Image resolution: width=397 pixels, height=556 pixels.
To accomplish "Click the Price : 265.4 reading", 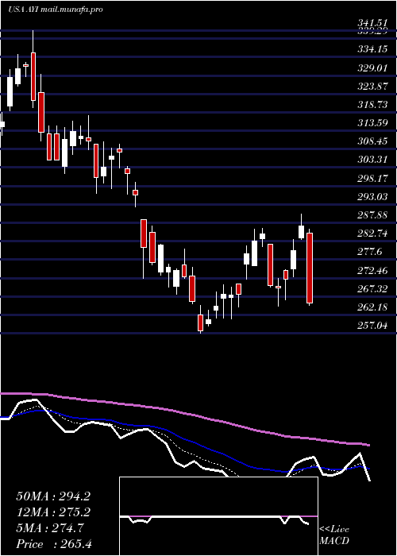I will 54,544.
